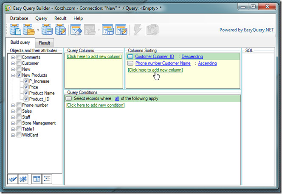
Task: Check the Store Management checkbox
Action: (x=19, y=123)
